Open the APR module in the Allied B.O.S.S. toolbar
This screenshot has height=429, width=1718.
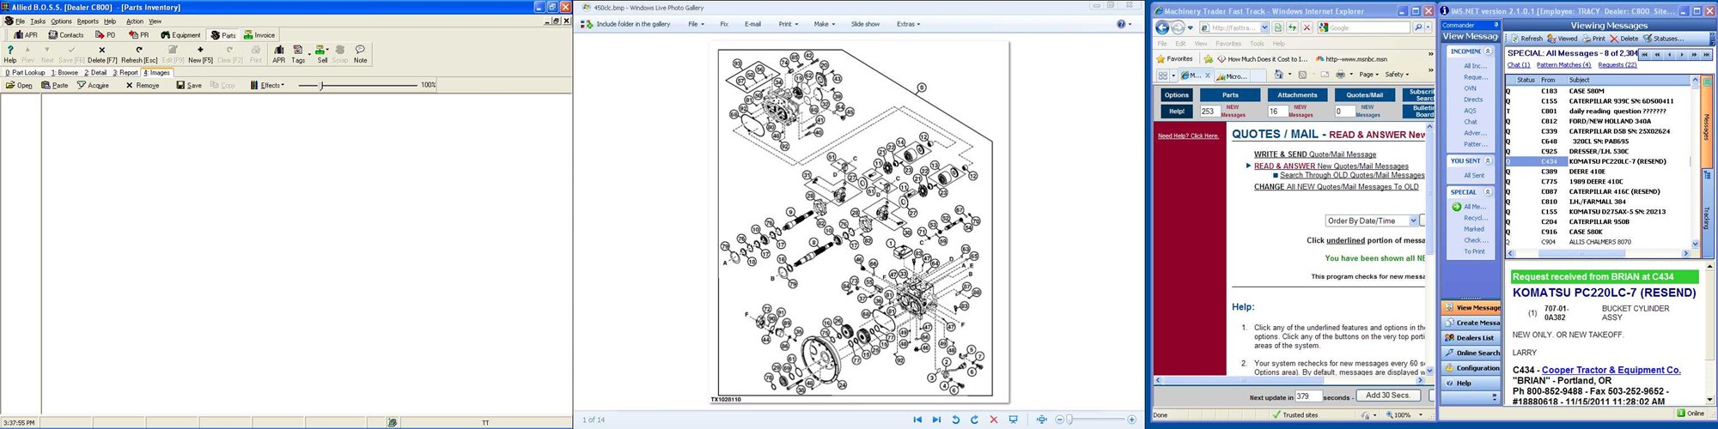point(25,35)
